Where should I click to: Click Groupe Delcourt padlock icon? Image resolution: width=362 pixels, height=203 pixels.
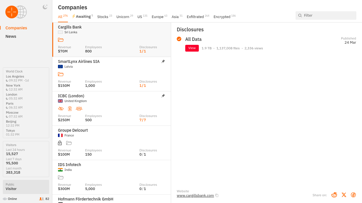coord(60,143)
